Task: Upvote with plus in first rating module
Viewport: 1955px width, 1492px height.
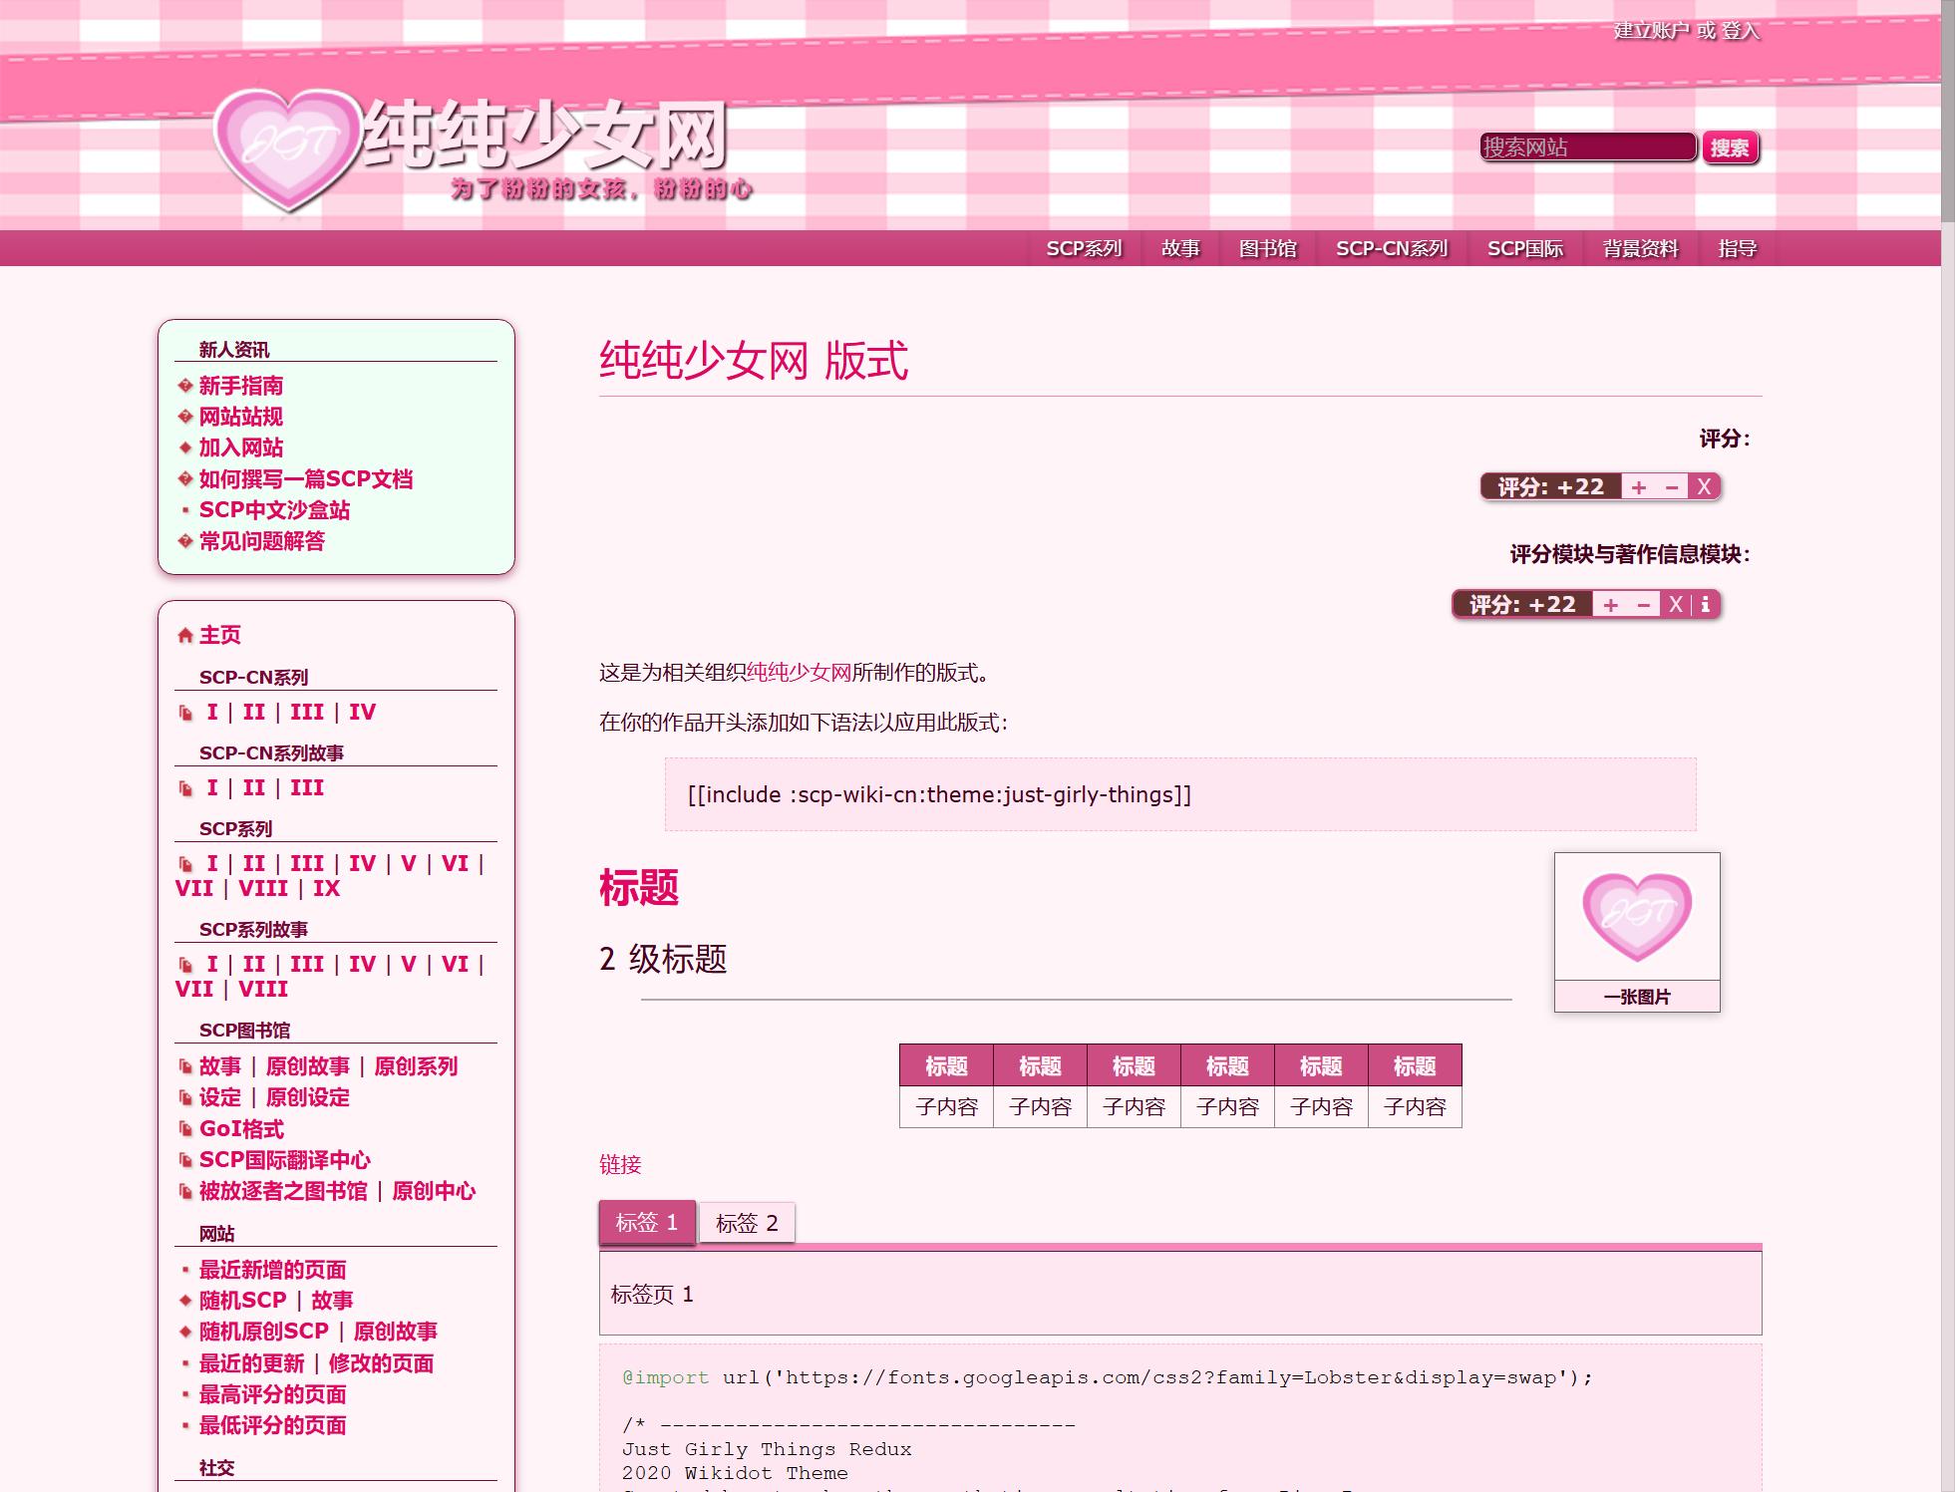Action: [1639, 487]
